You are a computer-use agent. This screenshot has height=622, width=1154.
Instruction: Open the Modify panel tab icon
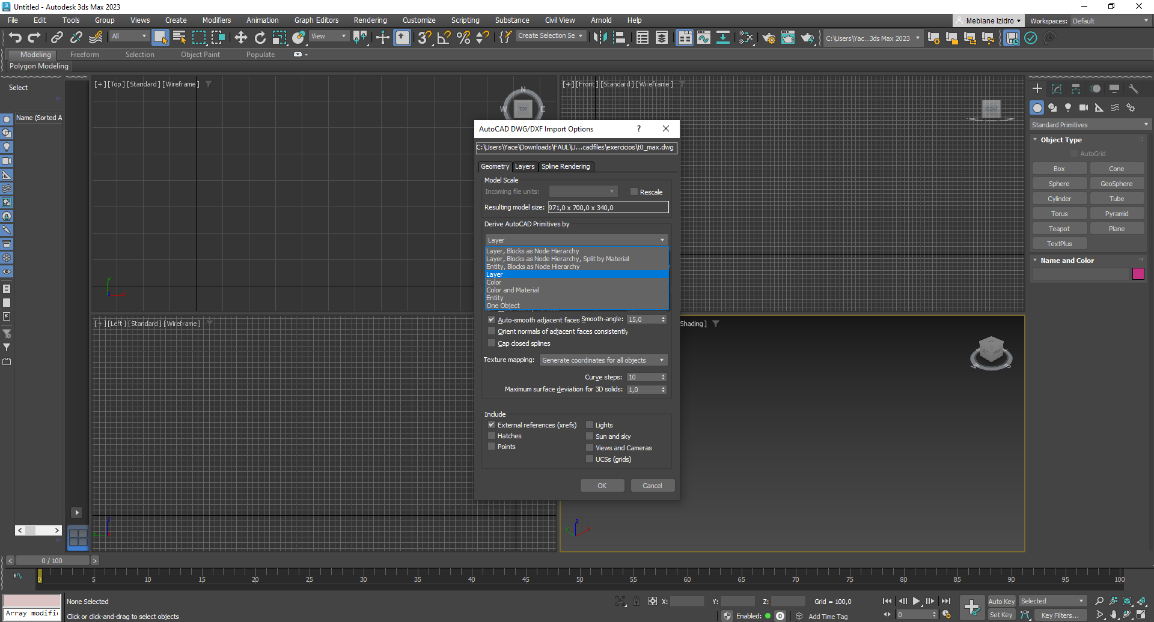(1057, 89)
